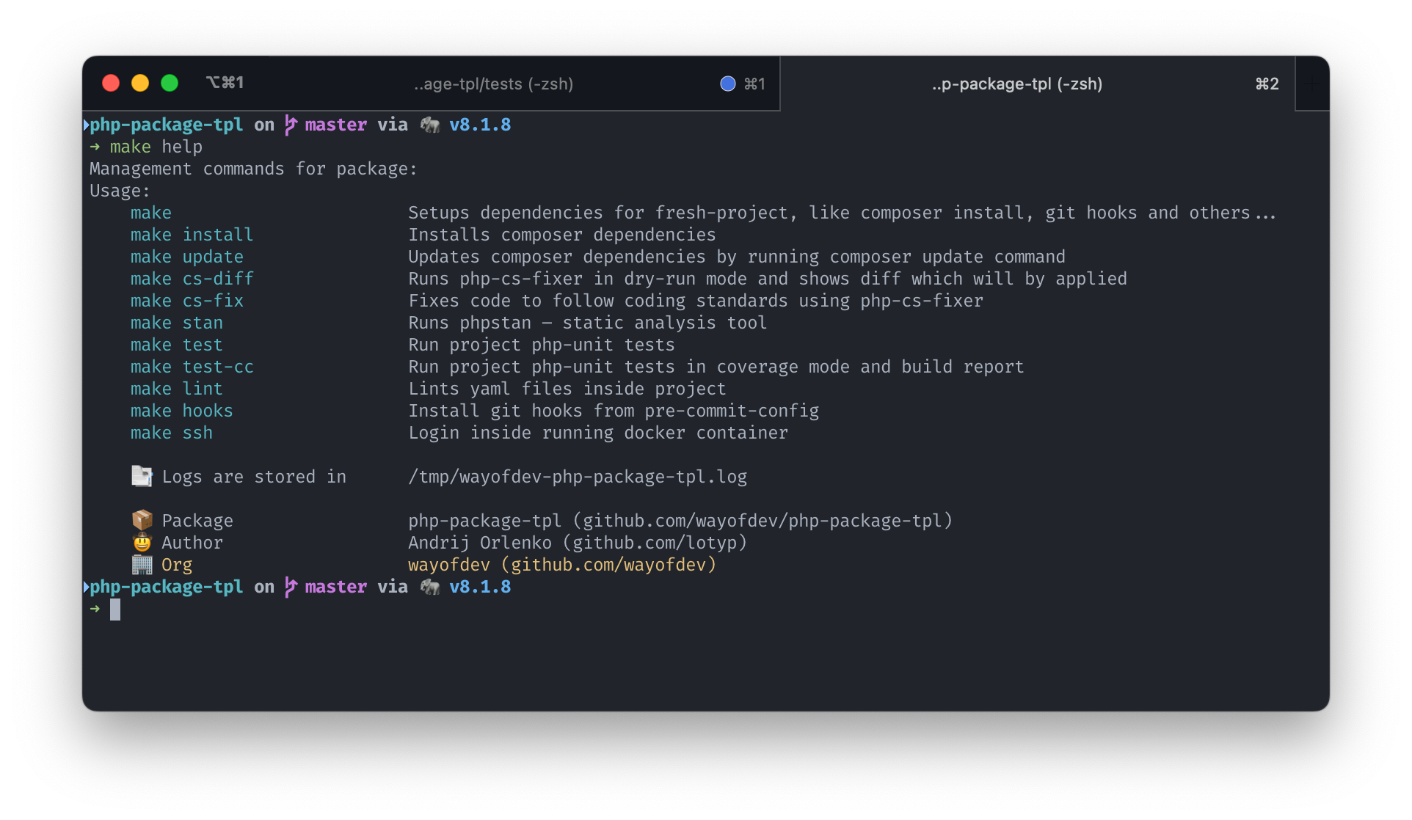The width and height of the screenshot is (1412, 820).
Task: Click the 'make cs-fix' command text
Action: pyautogui.click(x=186, y=301)
